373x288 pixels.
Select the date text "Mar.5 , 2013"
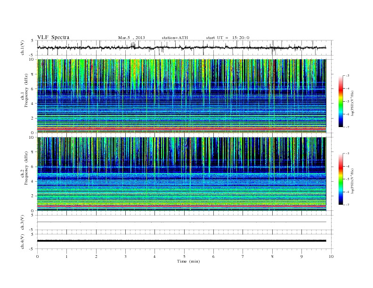coord(131,38)
